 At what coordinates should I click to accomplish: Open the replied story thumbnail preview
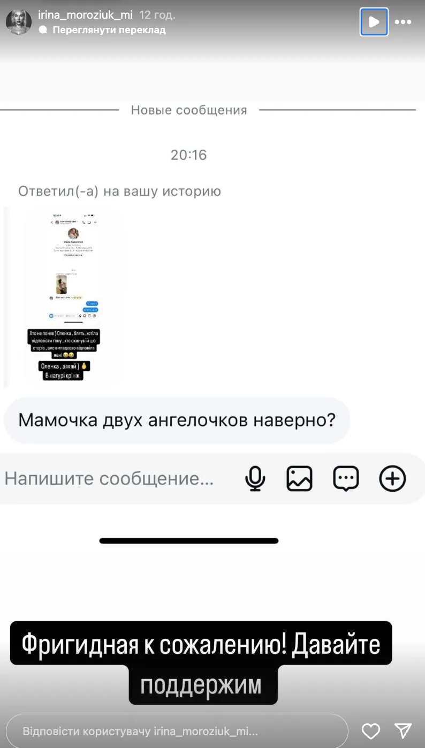pyautogui.click(x=74, y=296)
